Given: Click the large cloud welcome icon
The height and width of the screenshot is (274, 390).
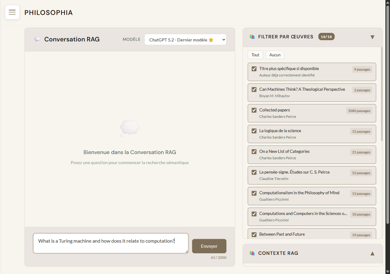Looking at the screenshot, I should [x=130, y=128].
